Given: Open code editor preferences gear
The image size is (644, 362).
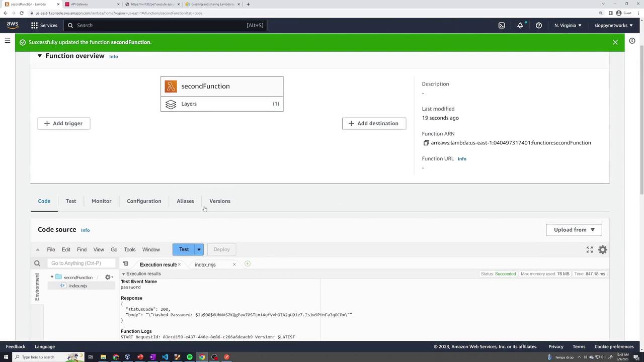Looking at the screenshot, I should (603, 249).
